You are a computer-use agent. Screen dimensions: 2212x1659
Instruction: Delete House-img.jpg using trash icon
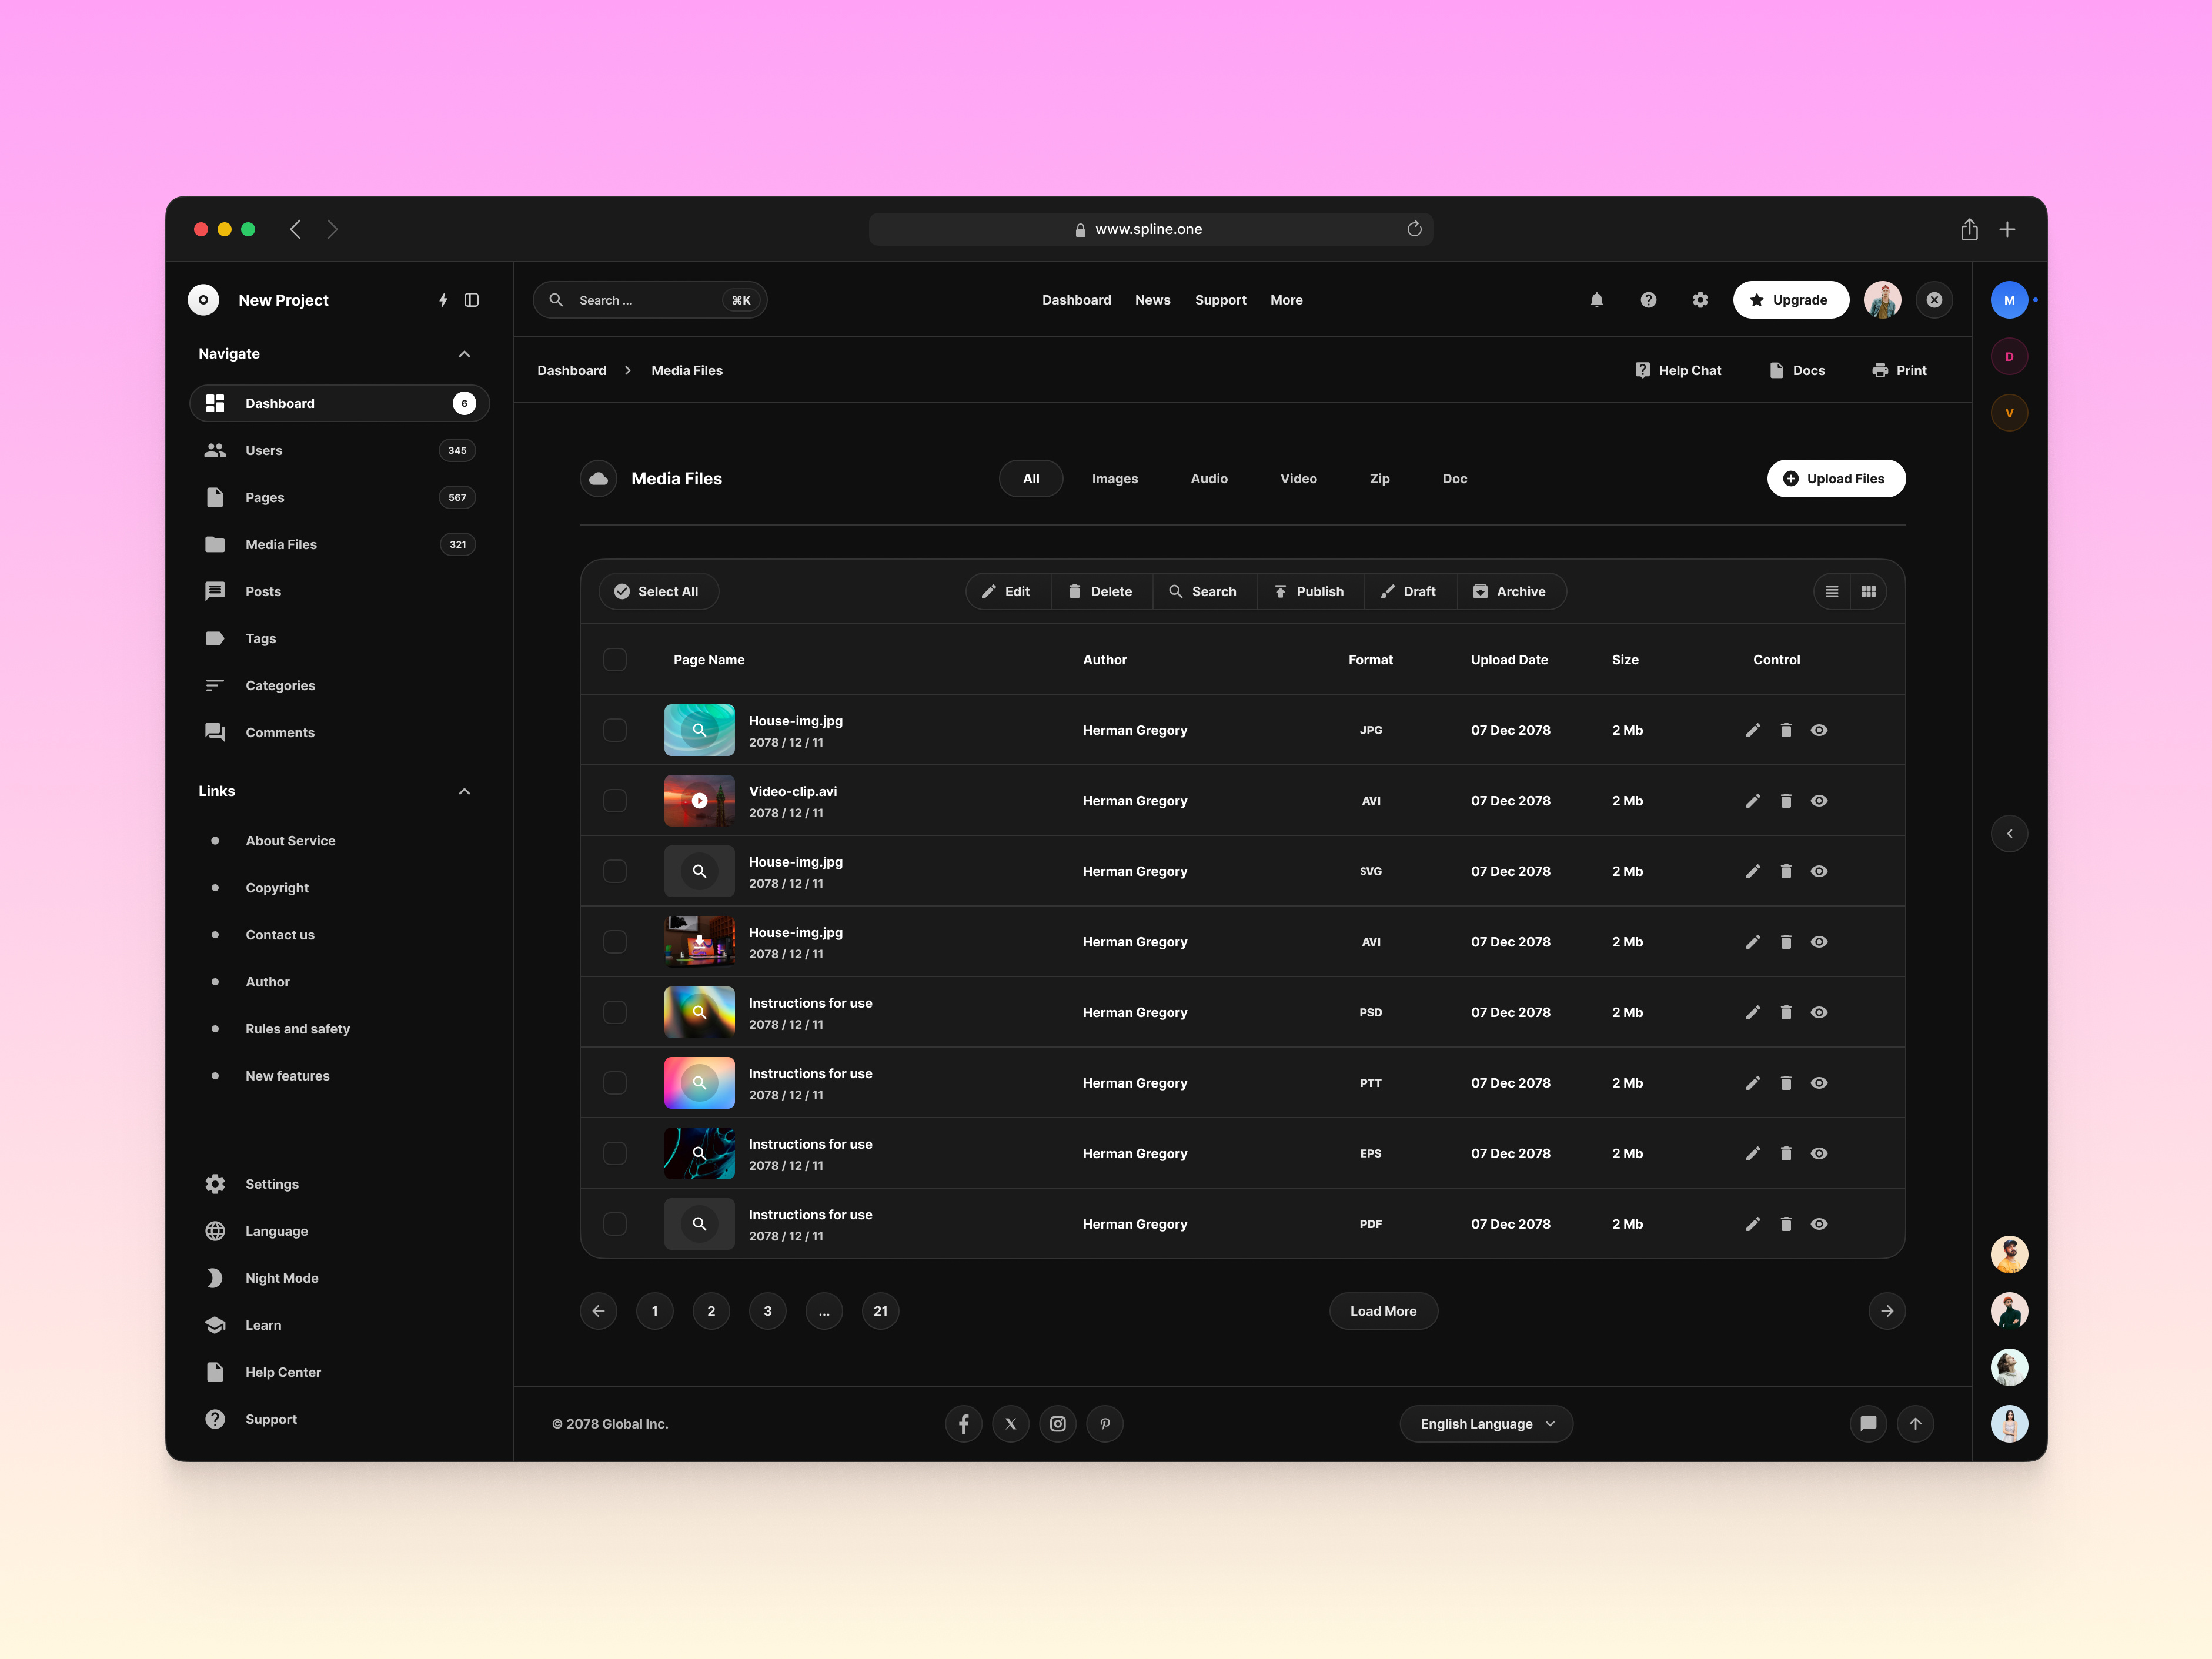[1787, 730]
